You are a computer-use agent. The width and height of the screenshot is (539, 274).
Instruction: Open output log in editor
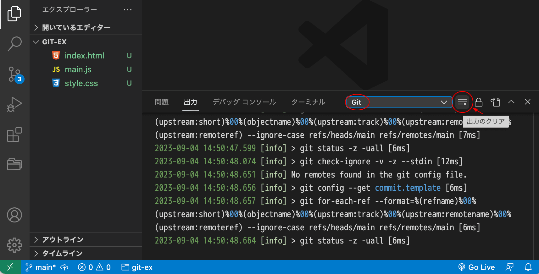(495, 102)
